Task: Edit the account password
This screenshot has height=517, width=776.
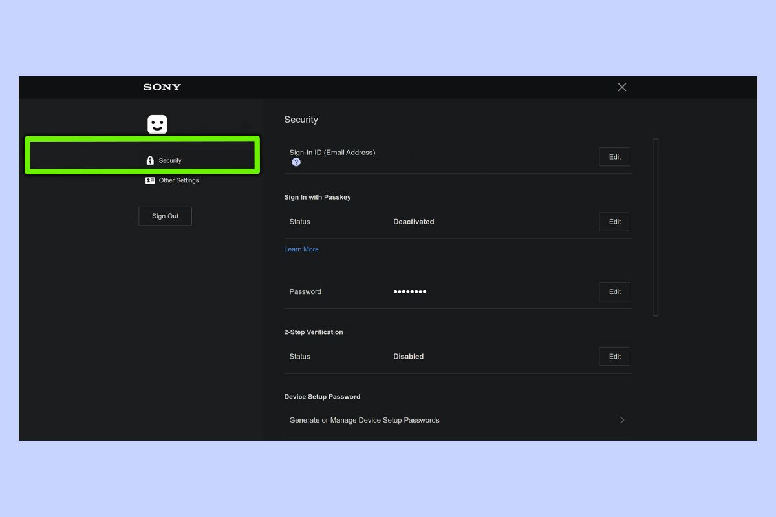Action: pyautogui.click(x=614, y=291)
